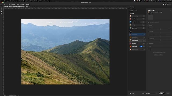Click the Makeup Transfer filter icon
The image size is (172, 96).
click(130, 49)
